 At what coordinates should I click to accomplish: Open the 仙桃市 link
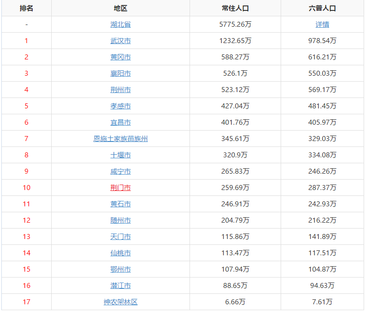click(x=120, y=253)
